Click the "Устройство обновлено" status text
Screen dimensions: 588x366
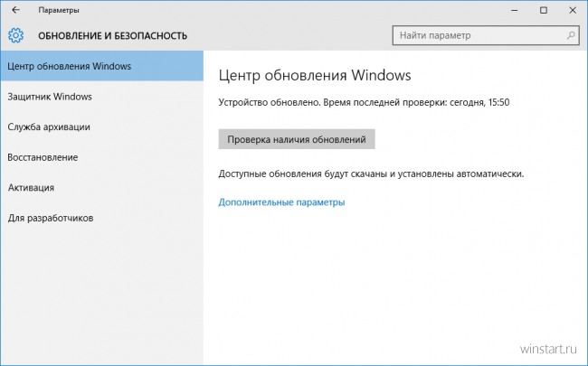(x=269, y=102)
